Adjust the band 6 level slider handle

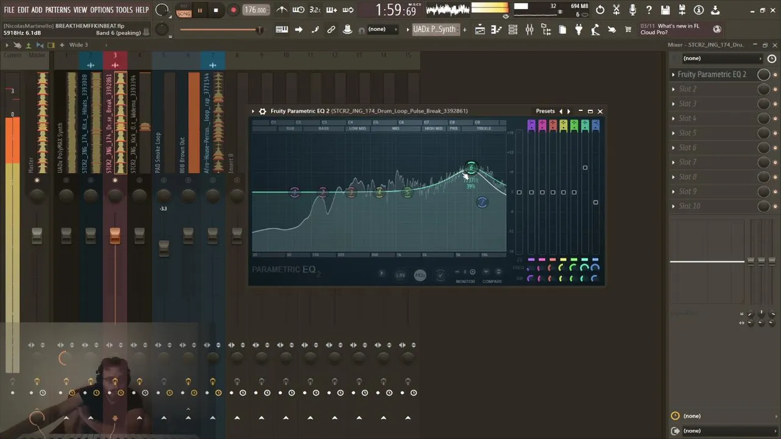[x=585, y=168]
